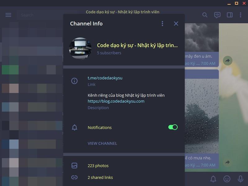The image size is (248, 186).
Task: Close the Channel Info dialog
Action: point(176,24)
